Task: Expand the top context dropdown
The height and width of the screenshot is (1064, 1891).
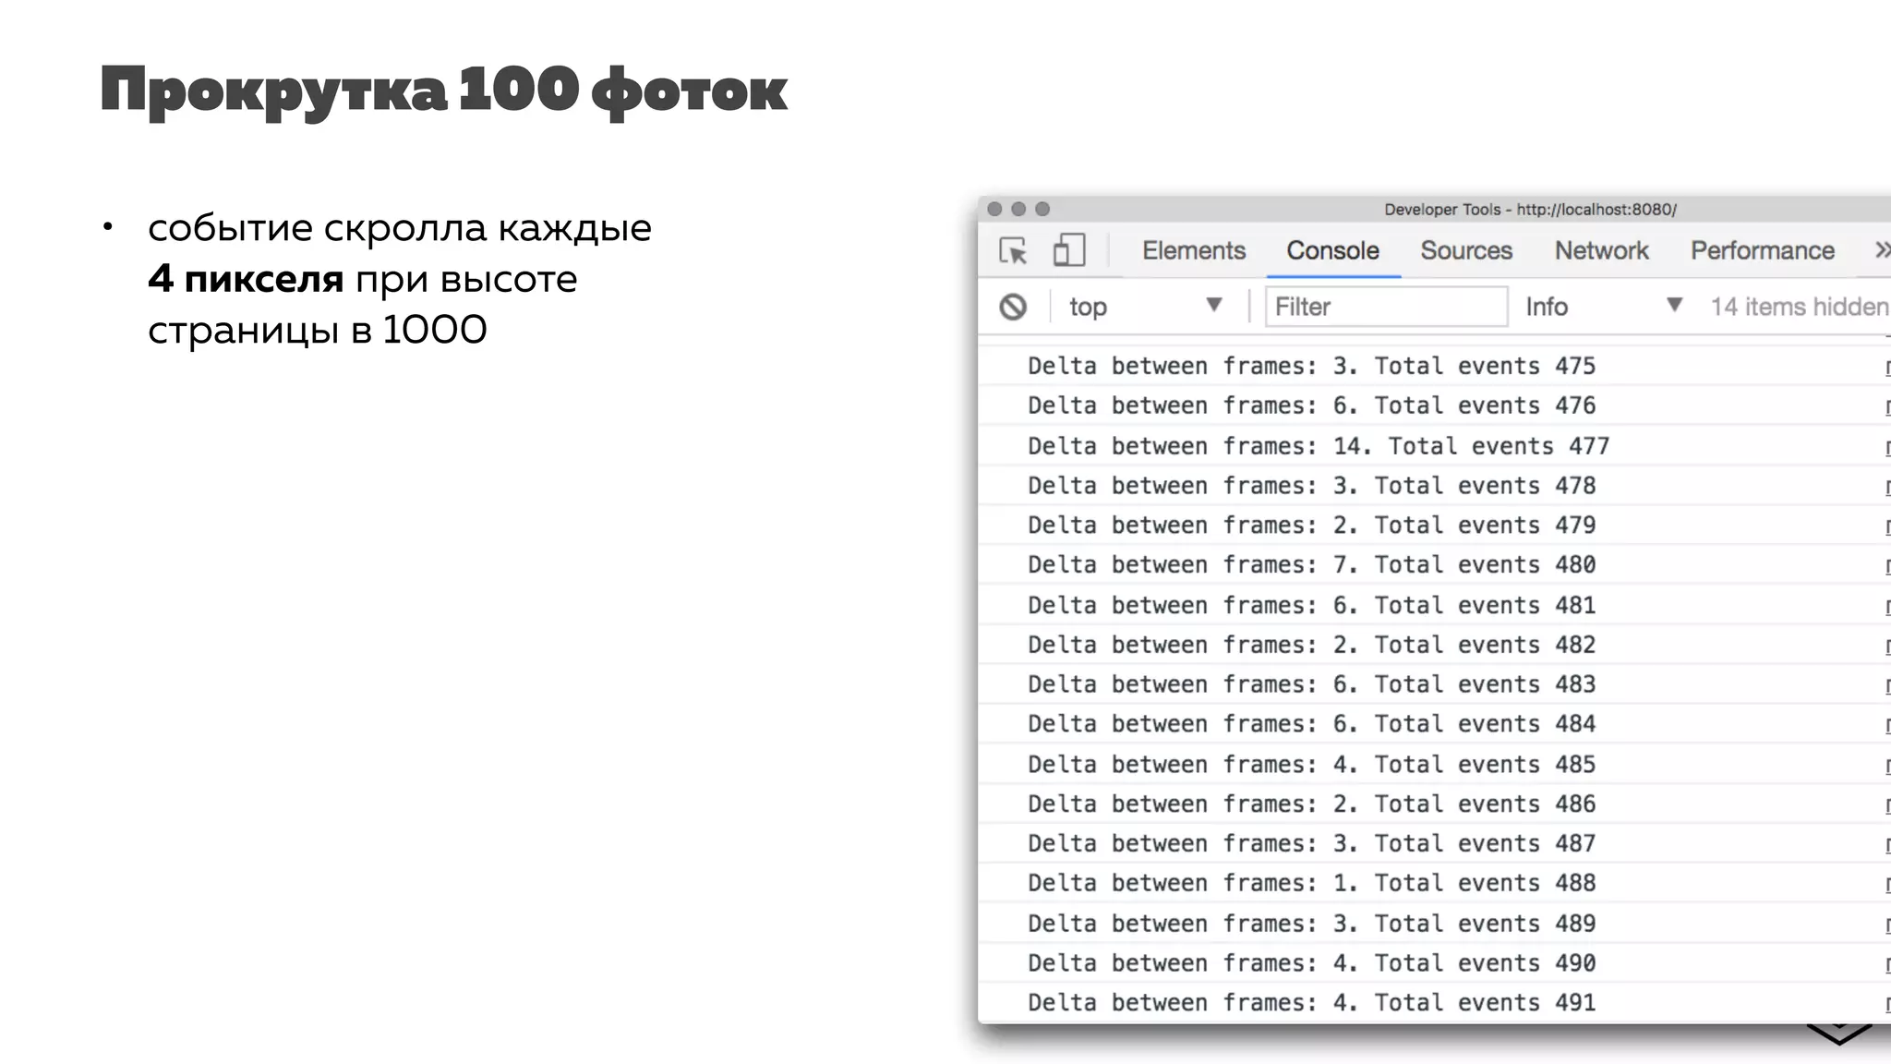Action: click(x=1145, y=307)
